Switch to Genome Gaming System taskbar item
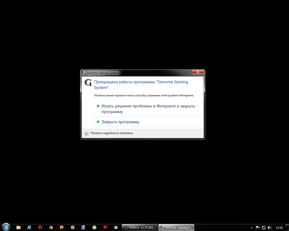Image resolution: width=289 pixels, height=231 pixels. 177,227
